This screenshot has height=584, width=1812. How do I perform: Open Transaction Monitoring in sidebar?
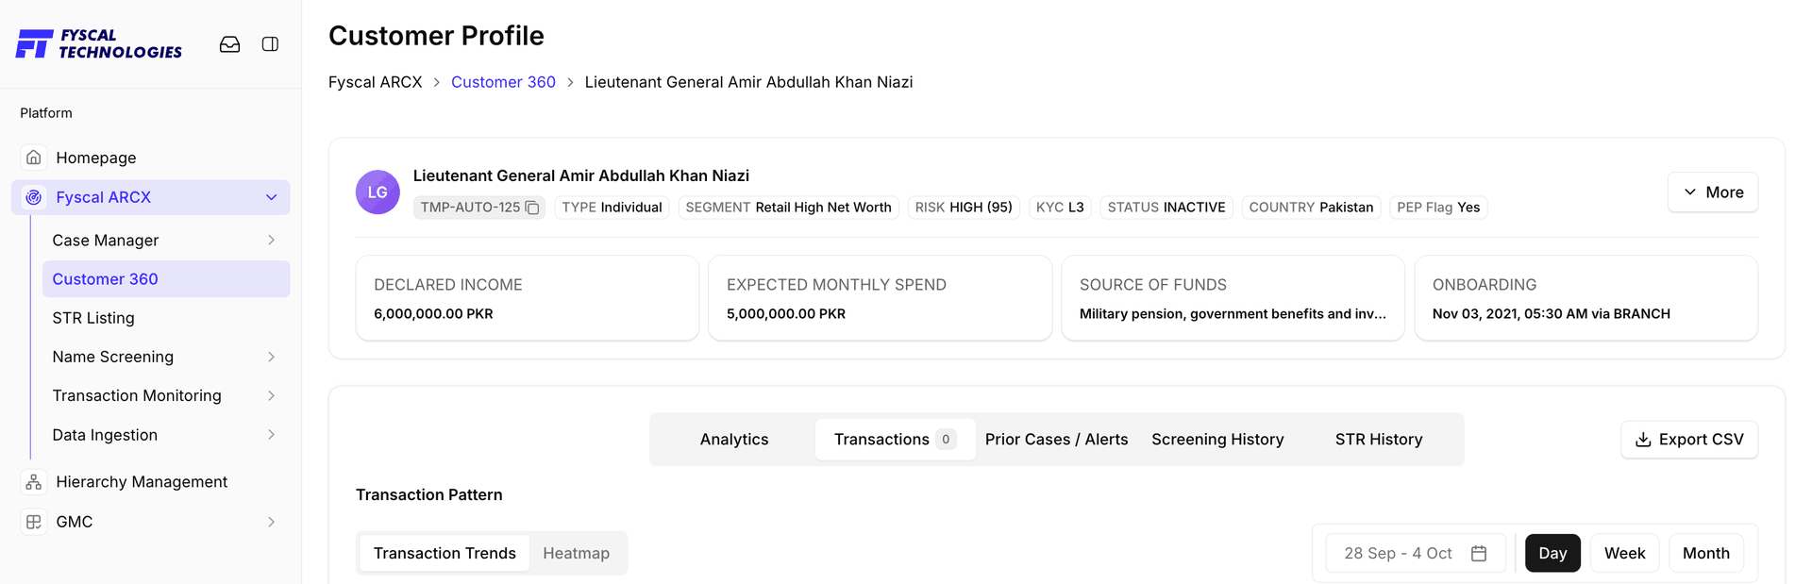click(166, 395)
